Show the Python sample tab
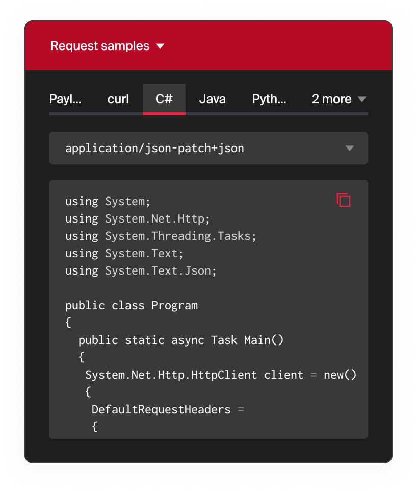 click(x=269, y=99)
